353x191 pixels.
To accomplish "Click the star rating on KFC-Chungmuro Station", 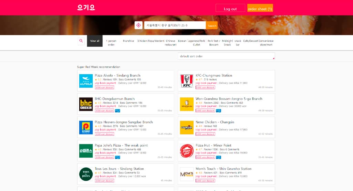I will 199,79.
